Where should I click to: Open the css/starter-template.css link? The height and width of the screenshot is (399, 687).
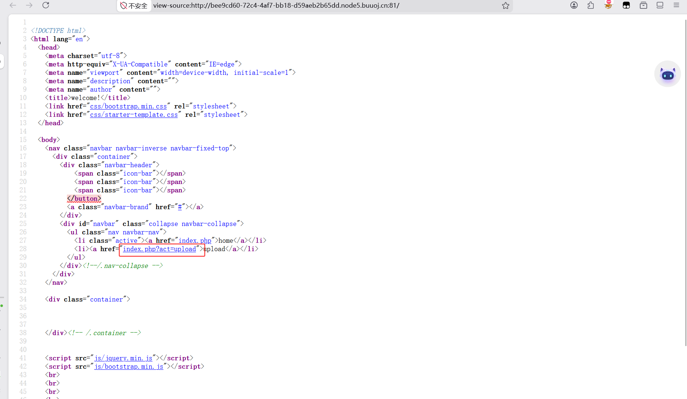click(134, 115)
